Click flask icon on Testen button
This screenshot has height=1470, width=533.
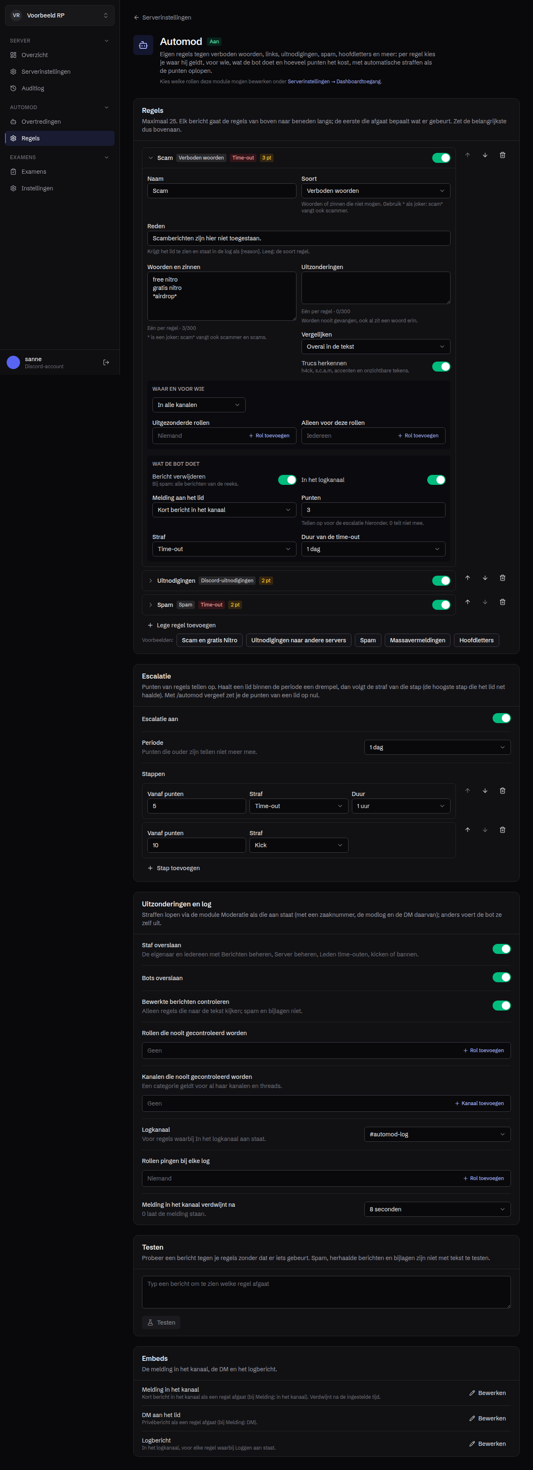click(151, 1322)
